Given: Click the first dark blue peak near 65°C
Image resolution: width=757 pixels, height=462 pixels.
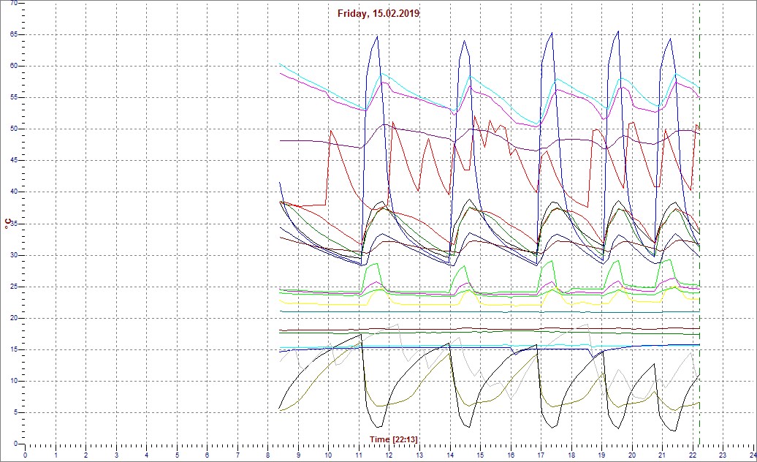Looking at the screenshot, I should 377,37.
